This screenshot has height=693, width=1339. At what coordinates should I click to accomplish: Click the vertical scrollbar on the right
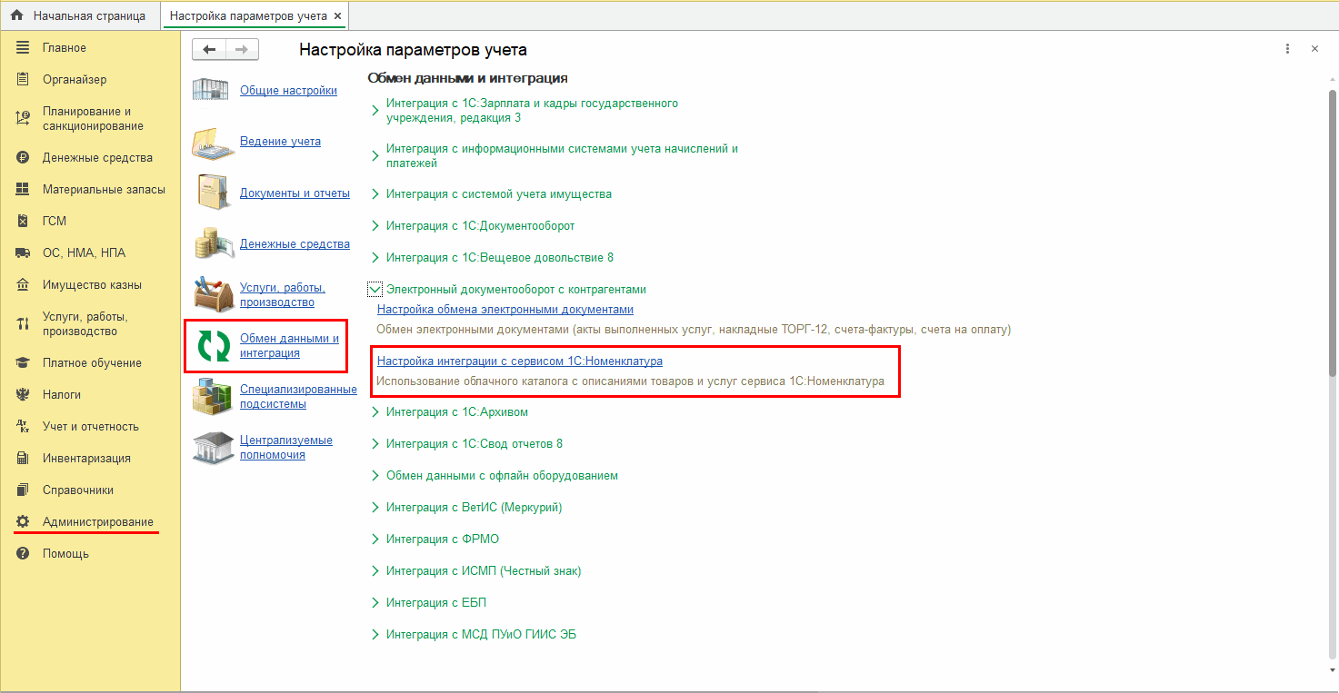tap(1332, 363)
